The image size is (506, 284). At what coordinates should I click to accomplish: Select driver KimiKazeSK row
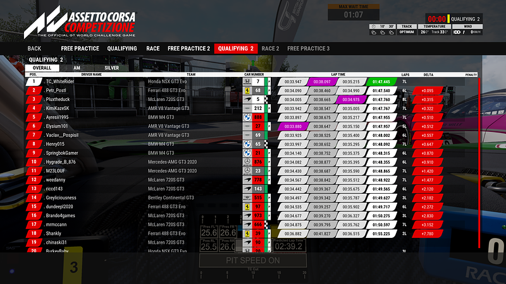coord(245,109)
